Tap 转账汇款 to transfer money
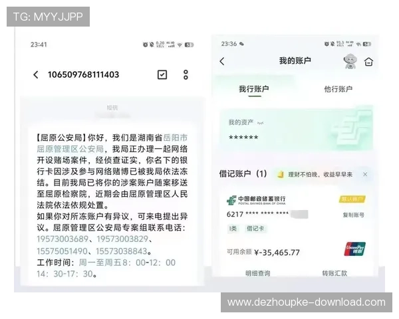 coord(334,273)
